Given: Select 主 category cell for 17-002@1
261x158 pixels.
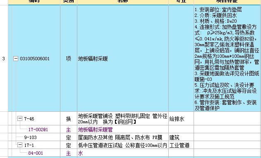Looking at the screenshot, I should pos(69,130).
